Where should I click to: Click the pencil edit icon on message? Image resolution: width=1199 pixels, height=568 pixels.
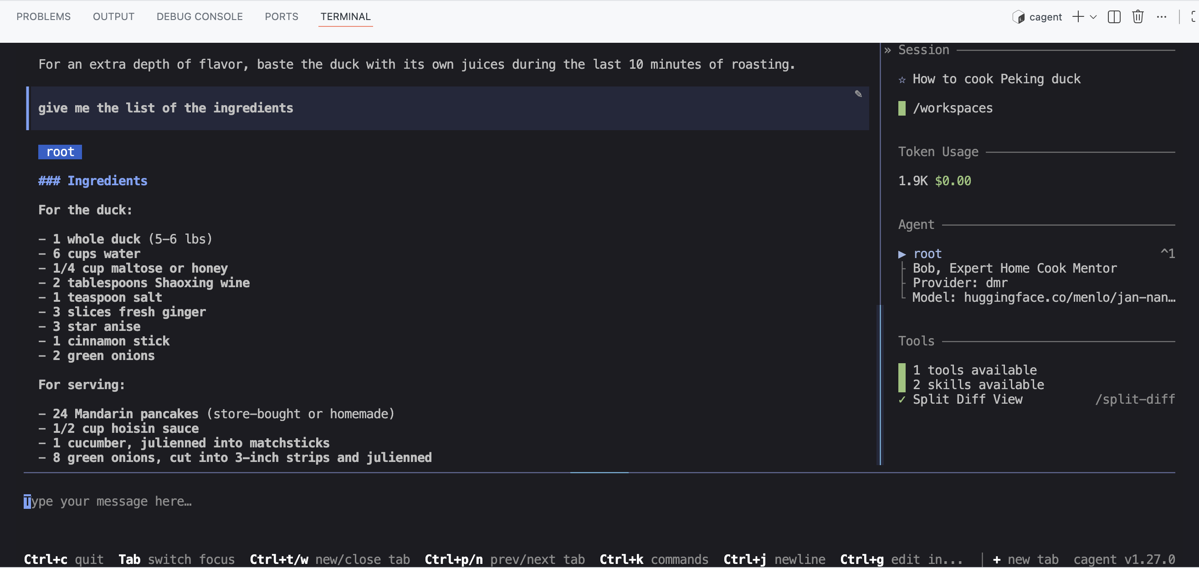[x=858, y=94]
